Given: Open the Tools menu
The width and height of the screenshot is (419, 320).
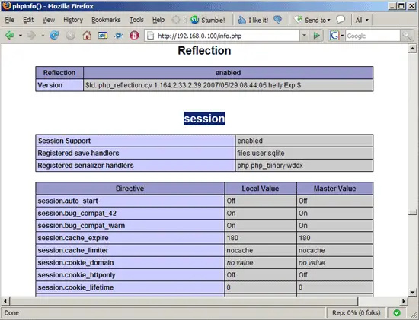Looking at the screenshot, I should [x=136, y=20].
